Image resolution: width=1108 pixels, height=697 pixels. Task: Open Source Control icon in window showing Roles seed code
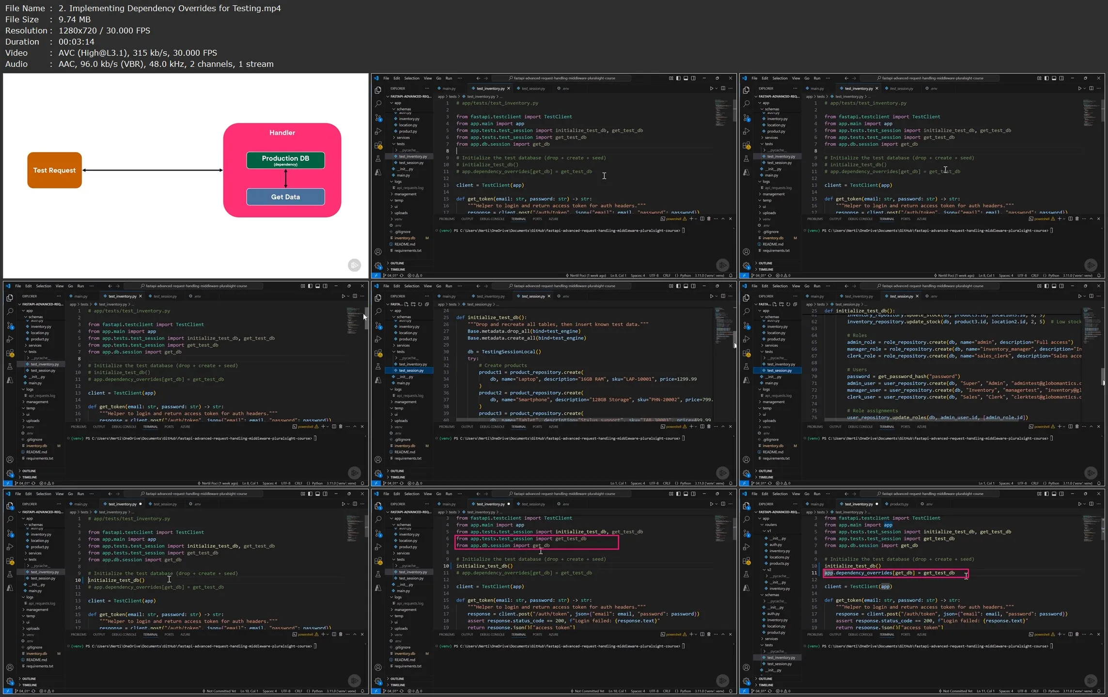(746, 325)
